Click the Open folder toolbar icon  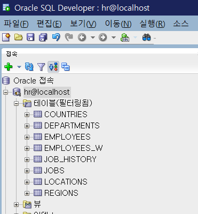(x=18, y=37)
